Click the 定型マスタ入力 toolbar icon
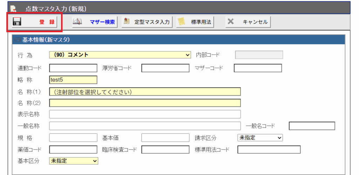Screen dimensions: 359x175 (127, 22)
